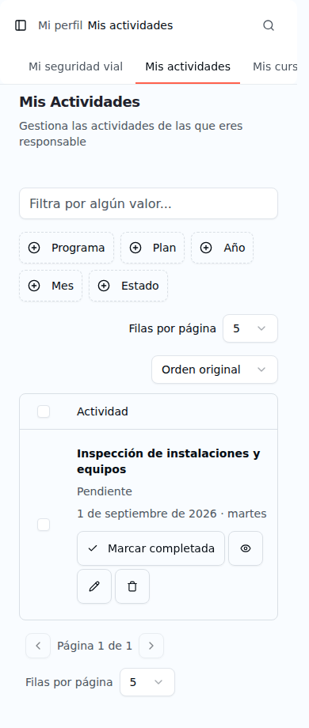Expand the Orden original sort dropdown
The height and width of the screenshot is (728, 309).
tap(215, 370)
